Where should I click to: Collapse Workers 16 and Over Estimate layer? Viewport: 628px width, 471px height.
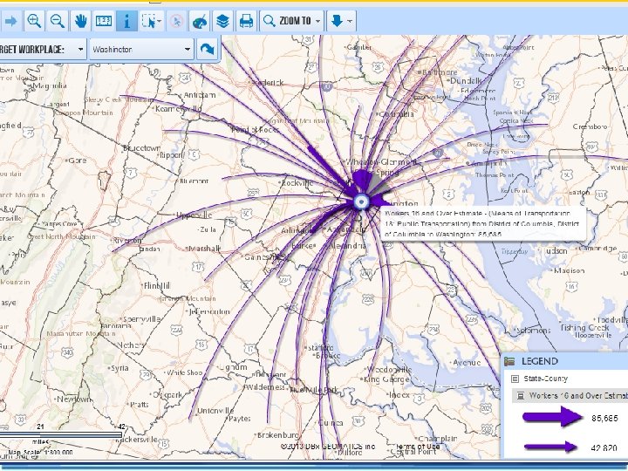pos(521,396)
